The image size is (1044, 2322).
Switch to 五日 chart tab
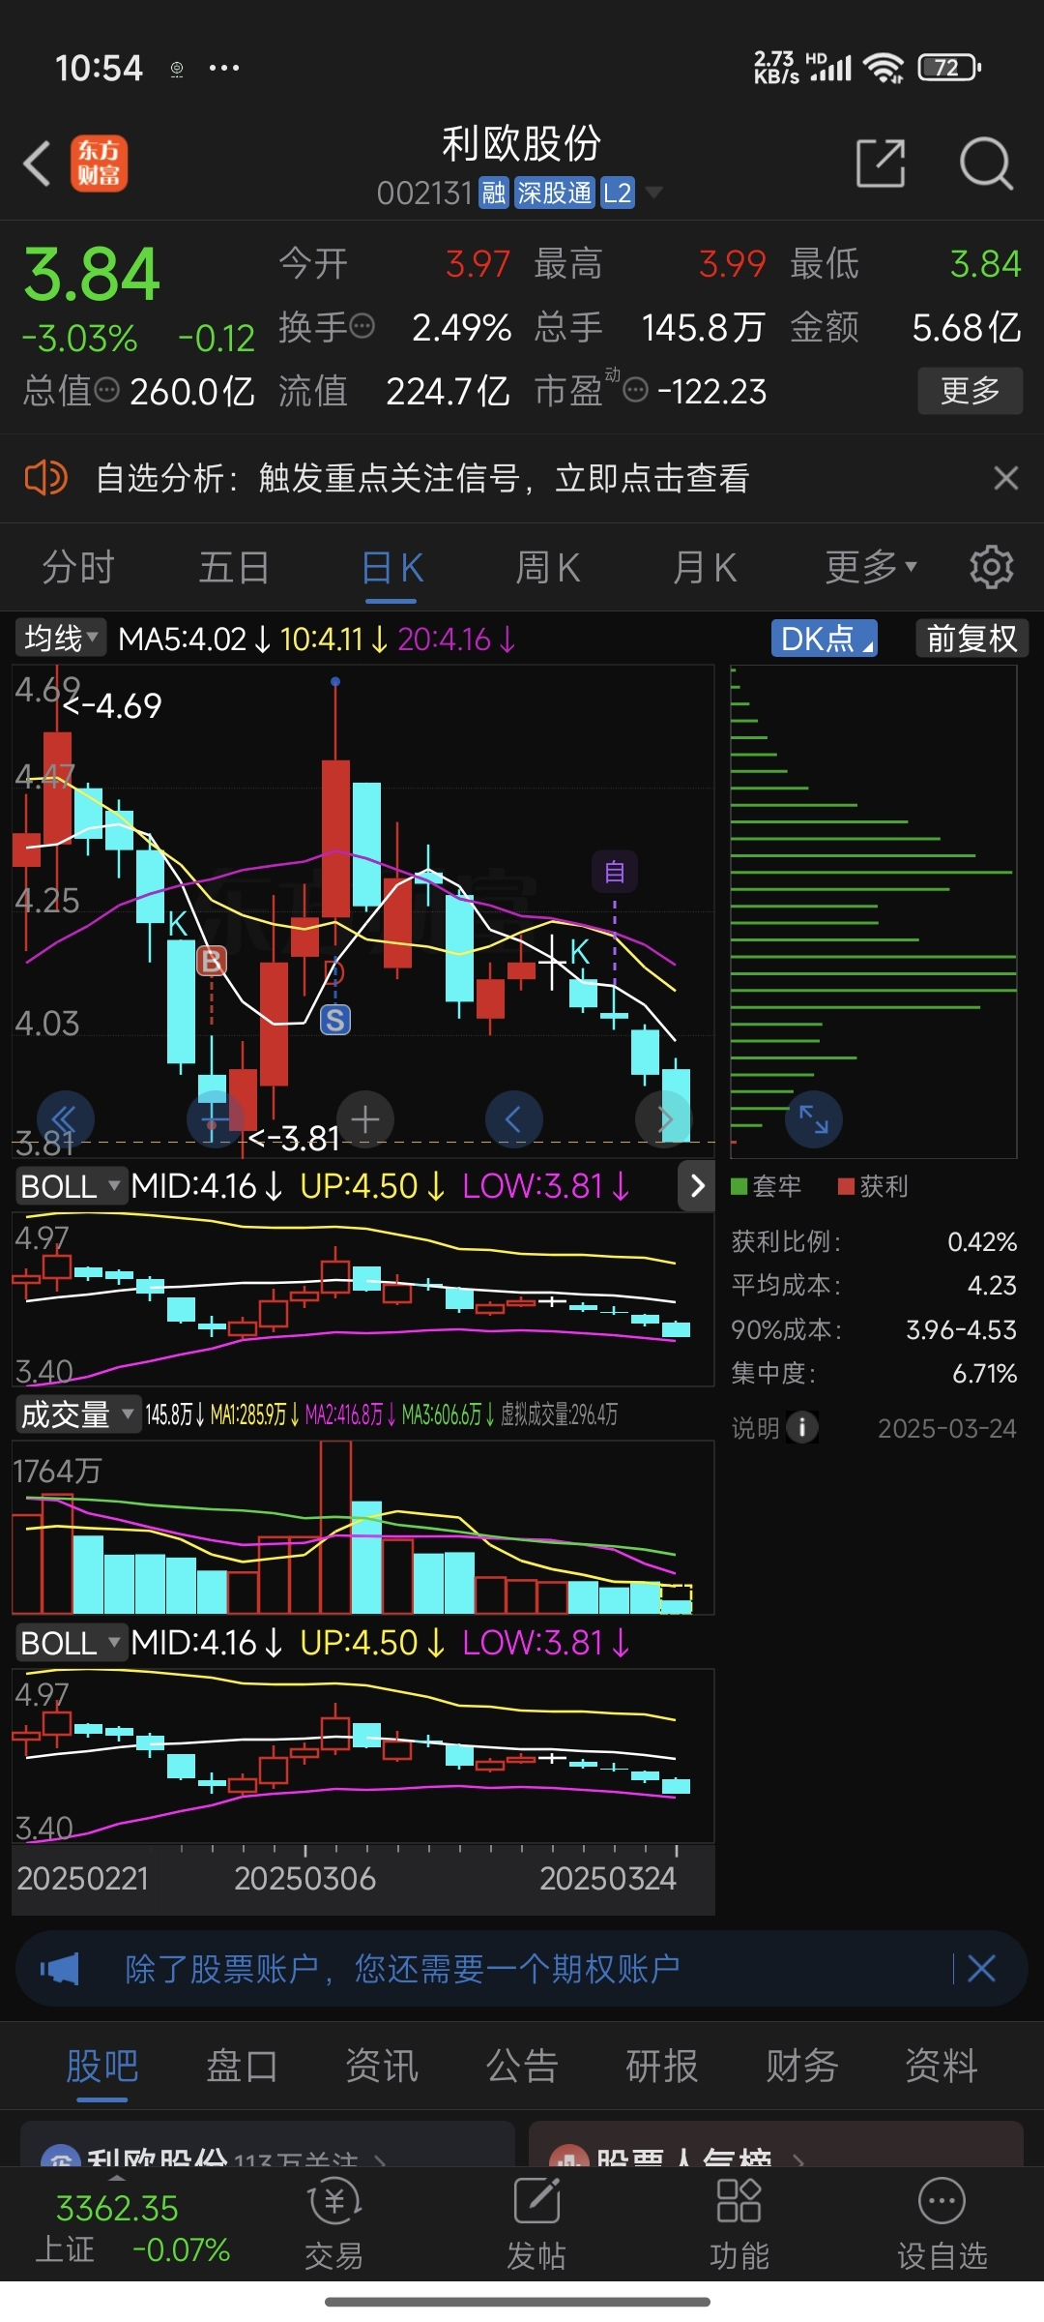click(x=234, y=567)
